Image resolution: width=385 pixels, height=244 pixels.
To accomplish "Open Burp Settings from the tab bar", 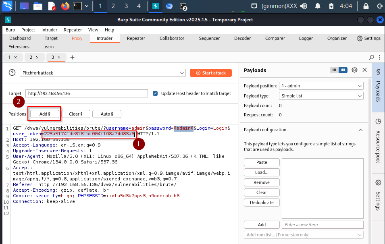I will pos(369,38).
